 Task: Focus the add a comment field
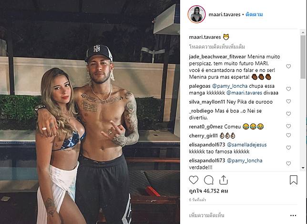(237, 215)
